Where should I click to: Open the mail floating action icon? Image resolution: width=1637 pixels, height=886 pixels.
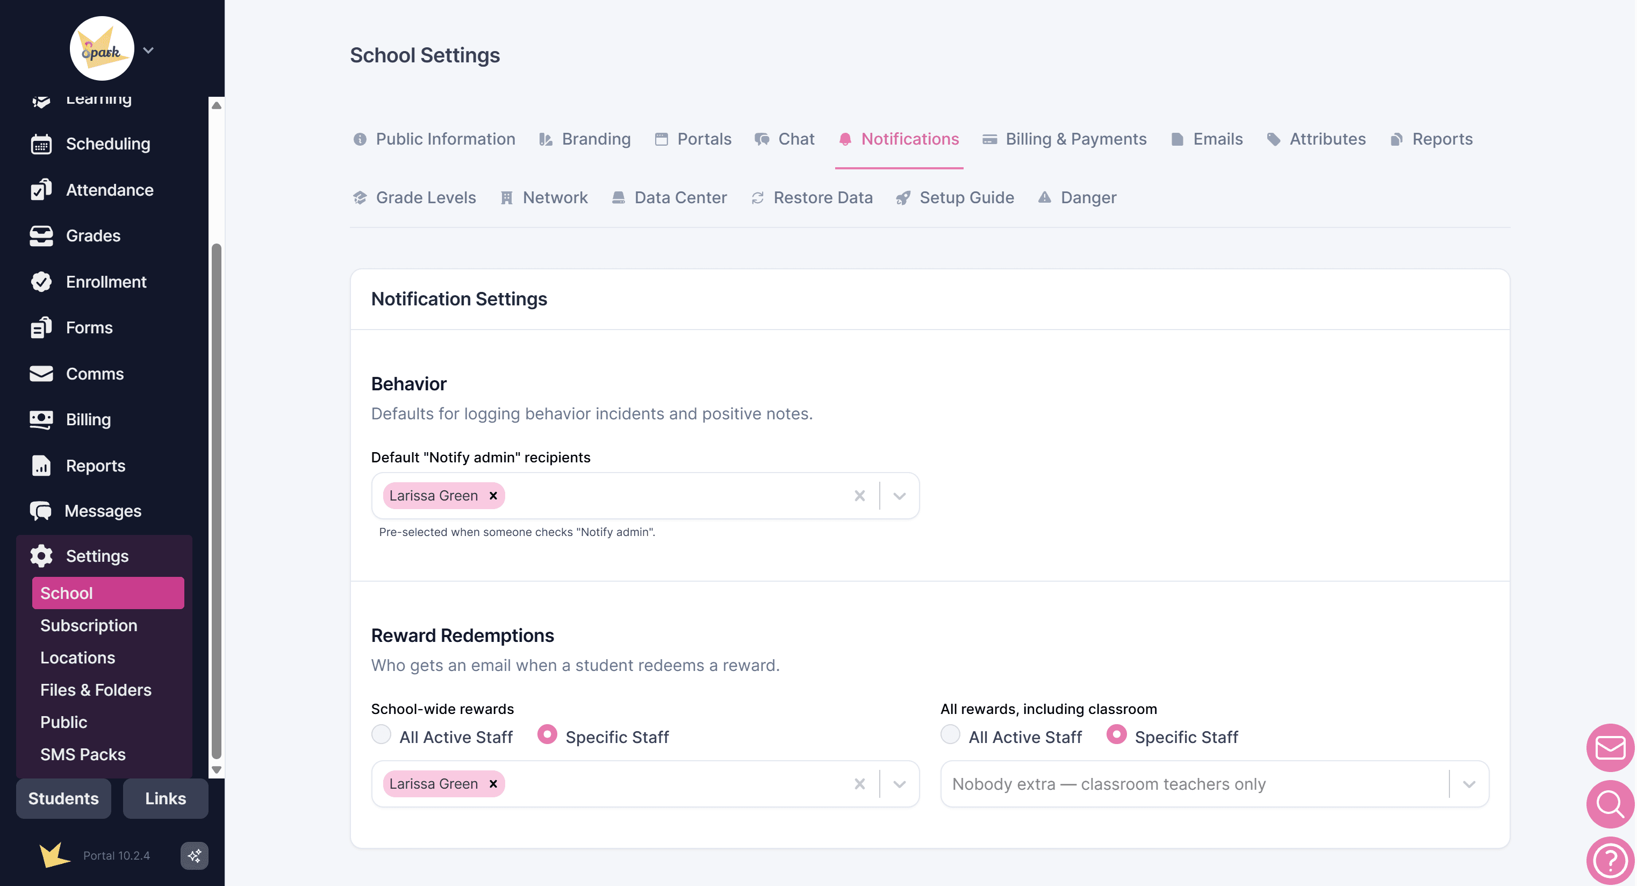pyautogui.click(x=1610, y=747)
